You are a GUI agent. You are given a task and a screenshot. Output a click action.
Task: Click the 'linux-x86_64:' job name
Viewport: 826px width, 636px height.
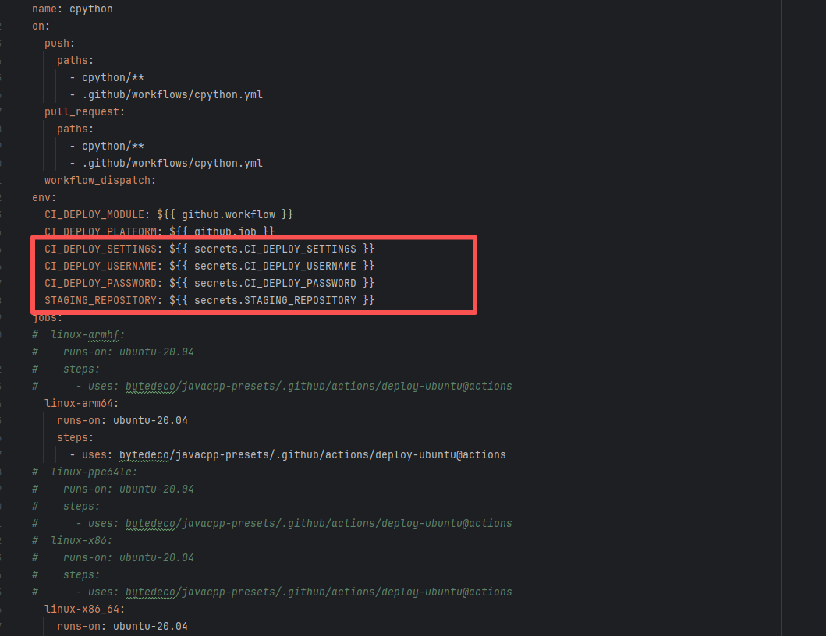(x=84, y=609)
